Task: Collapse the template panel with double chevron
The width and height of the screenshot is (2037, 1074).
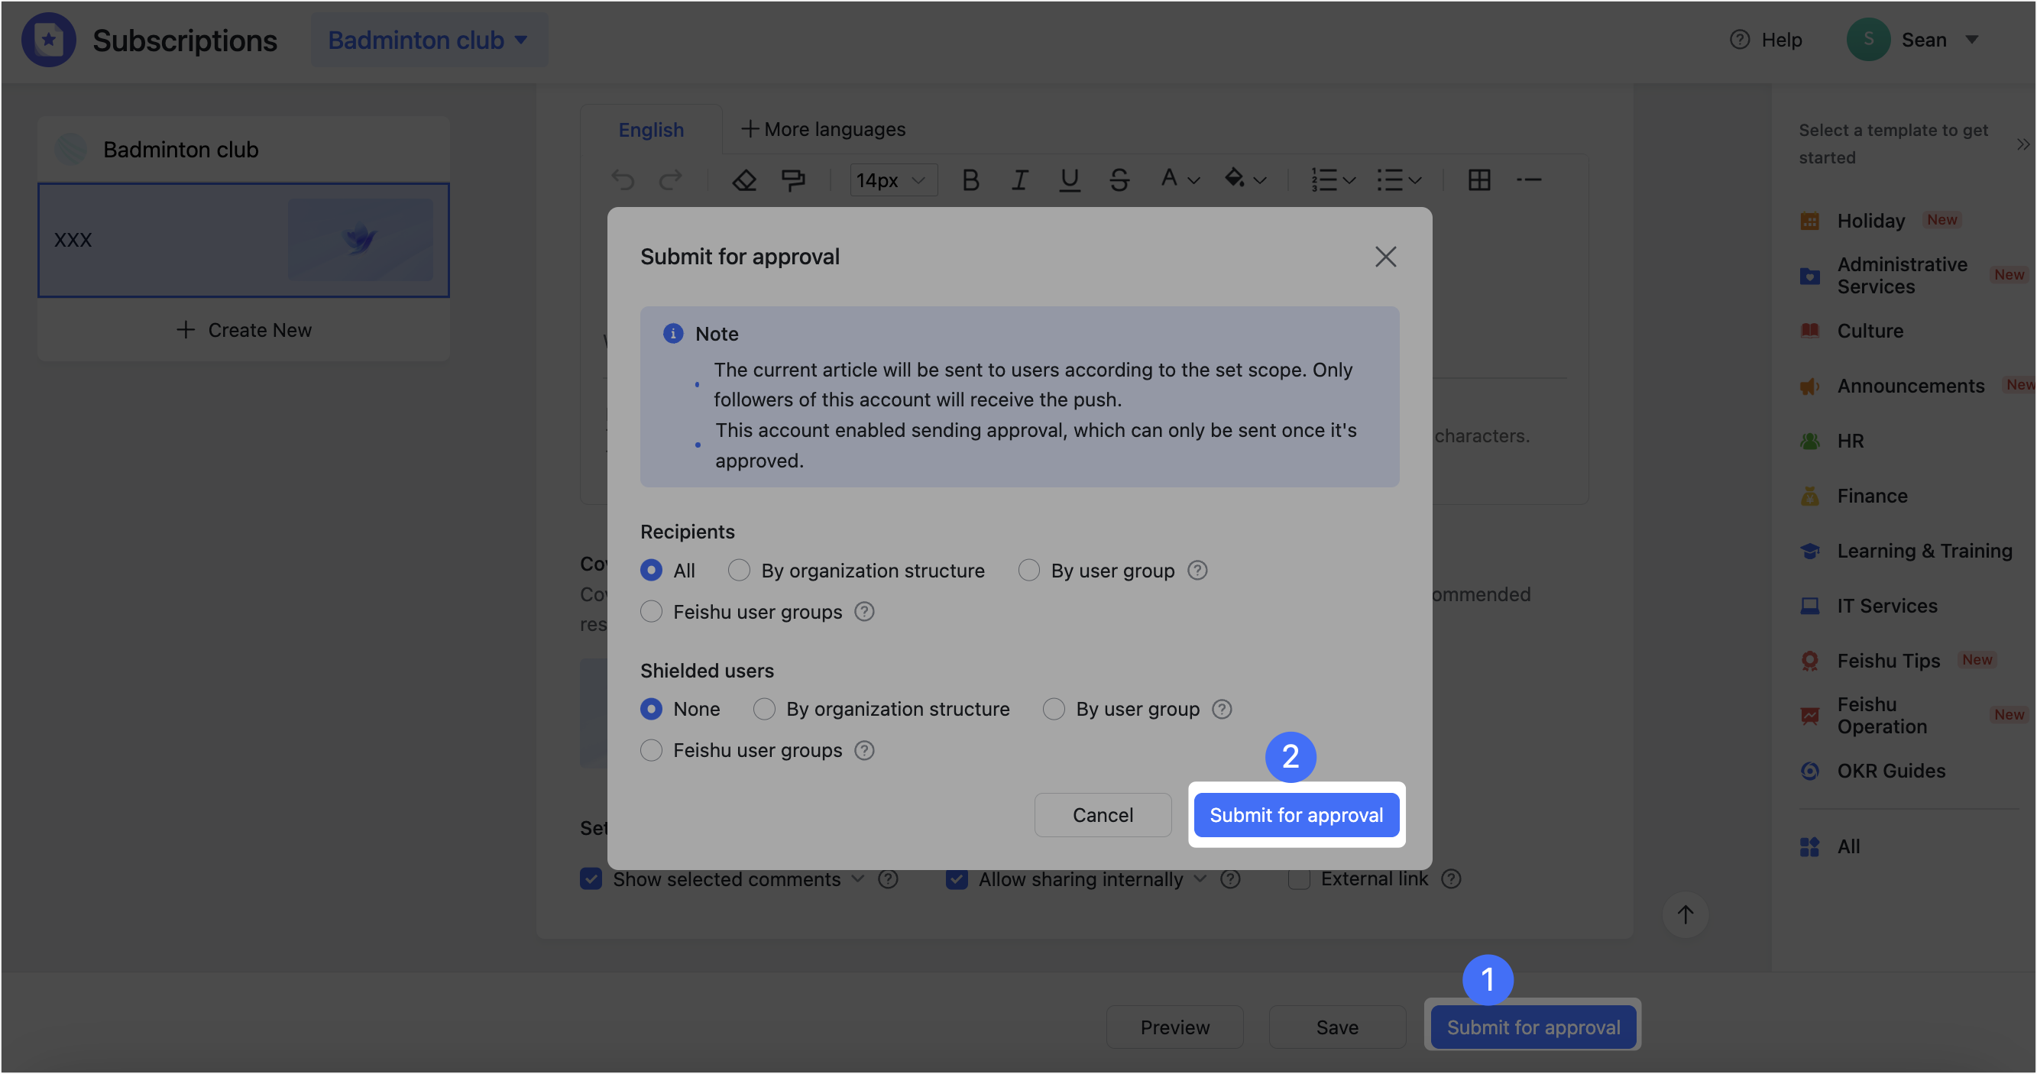Action: pos(2022,144)
